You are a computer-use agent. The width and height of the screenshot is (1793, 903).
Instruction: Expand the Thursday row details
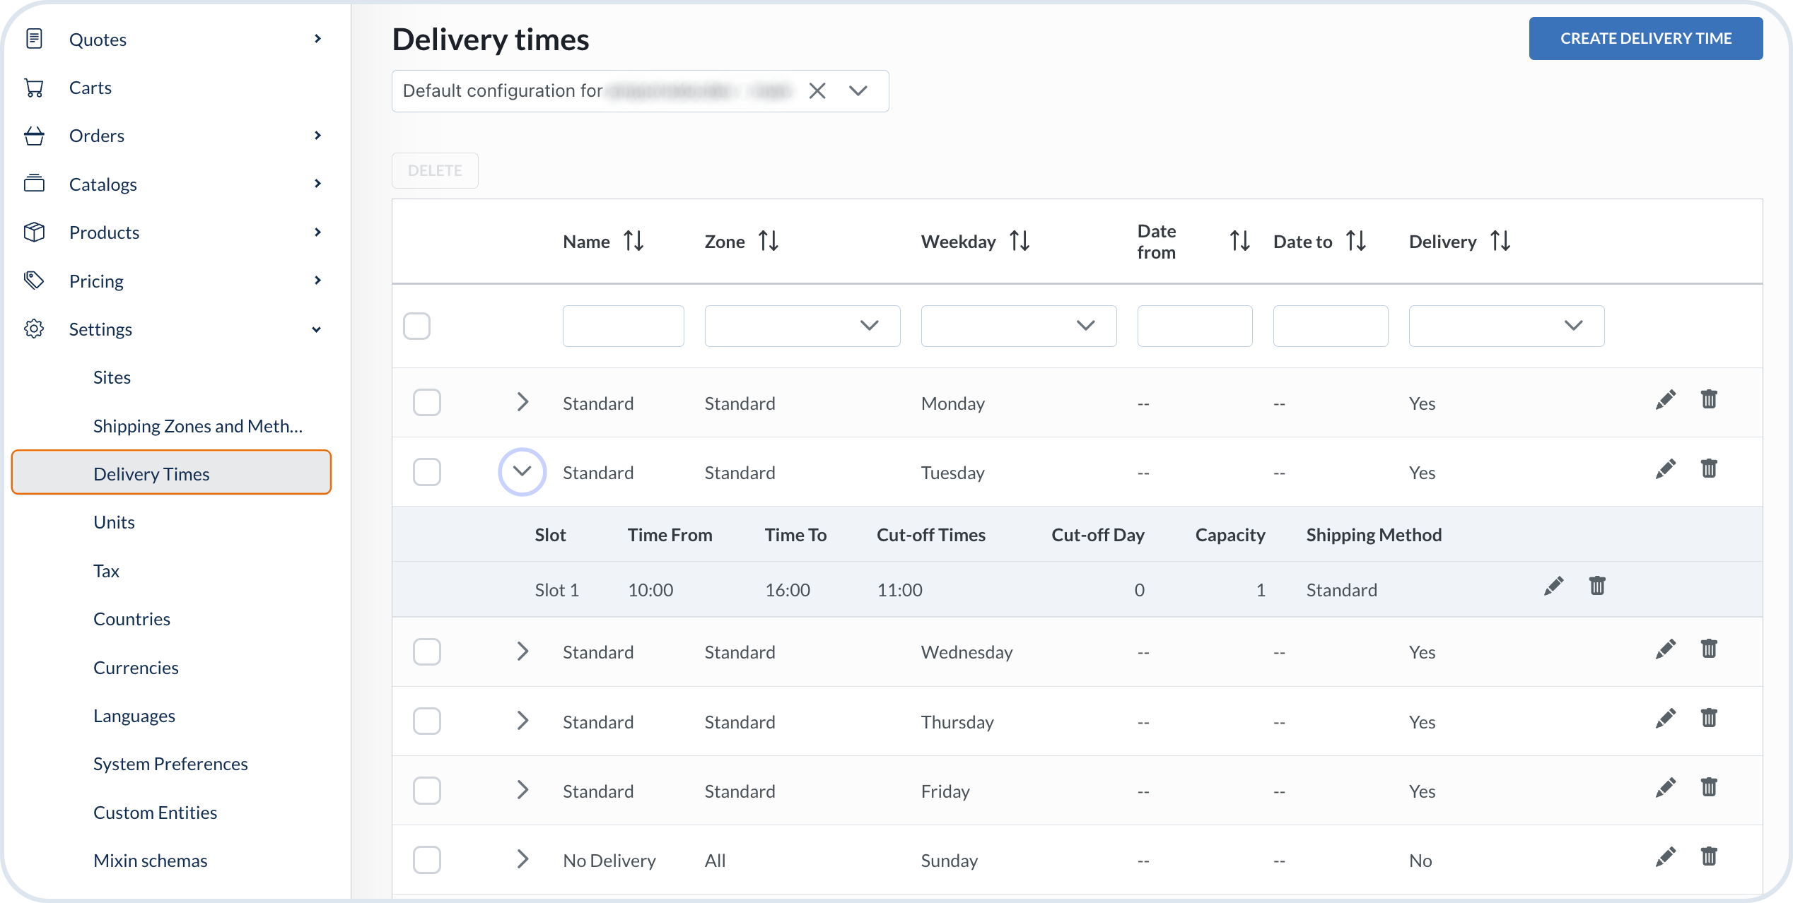tap(522, 721)
